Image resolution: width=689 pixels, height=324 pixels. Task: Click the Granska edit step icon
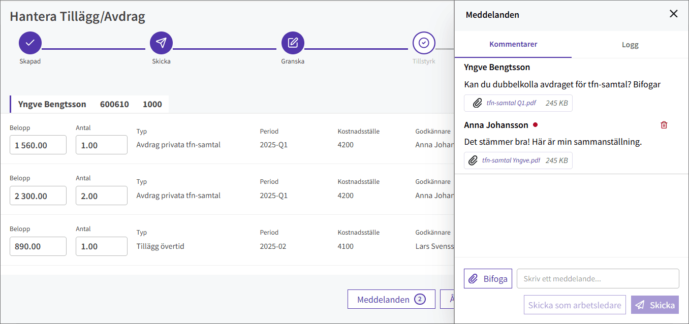(x=293, y=43)
